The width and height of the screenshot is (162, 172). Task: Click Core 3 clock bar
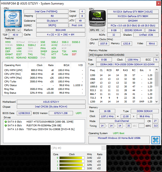point(72,168)
